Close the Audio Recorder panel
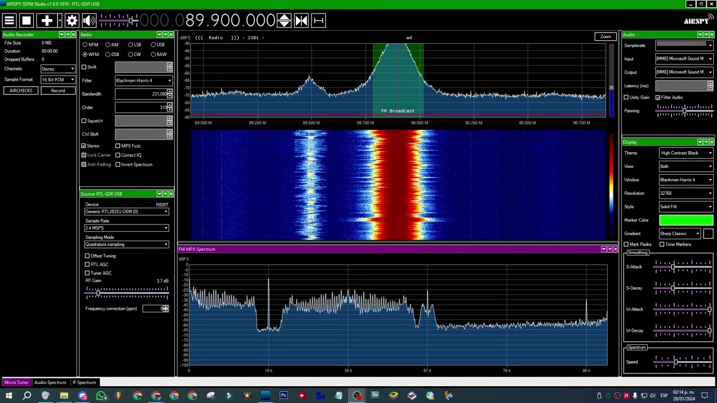Screen dimensions: 717x403 click(73, 35)
